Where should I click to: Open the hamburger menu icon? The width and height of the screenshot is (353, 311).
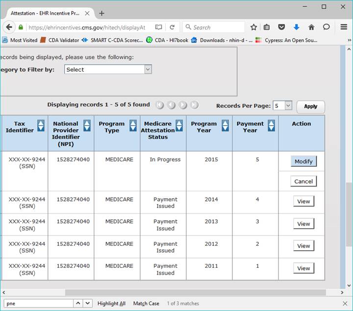coord(344,27)
